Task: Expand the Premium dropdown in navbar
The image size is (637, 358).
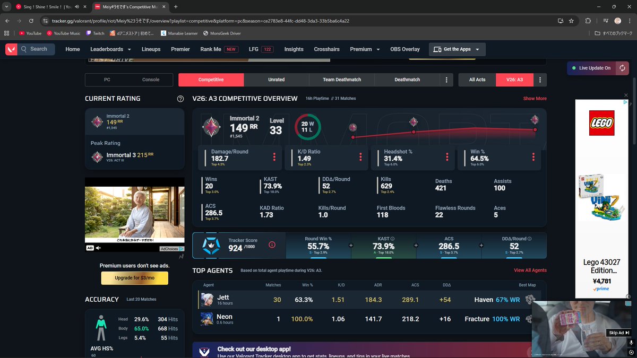Action: coord(365,49)
